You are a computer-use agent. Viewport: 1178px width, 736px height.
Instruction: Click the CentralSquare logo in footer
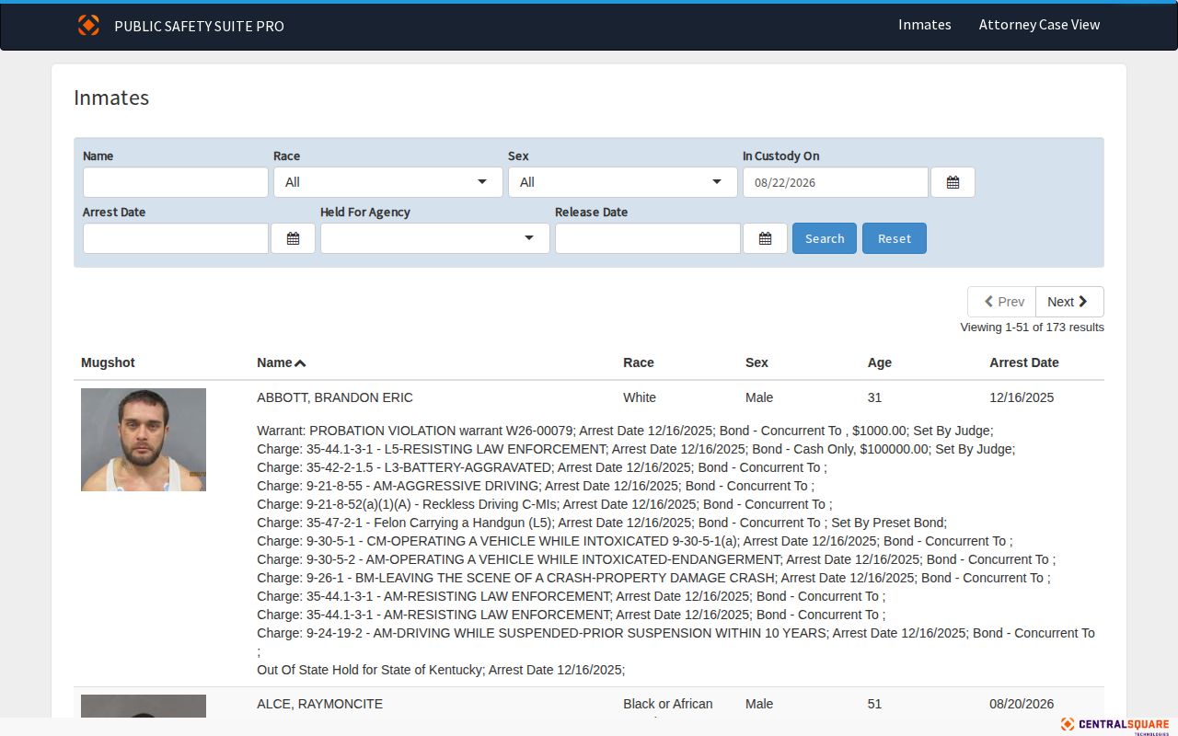1114,726
